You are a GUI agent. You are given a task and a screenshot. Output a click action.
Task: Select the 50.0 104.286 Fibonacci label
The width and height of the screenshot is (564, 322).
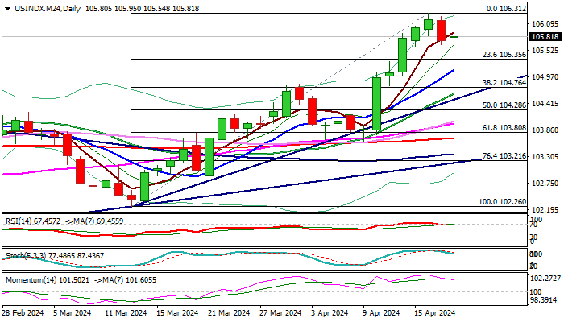(x=504, y=105)
